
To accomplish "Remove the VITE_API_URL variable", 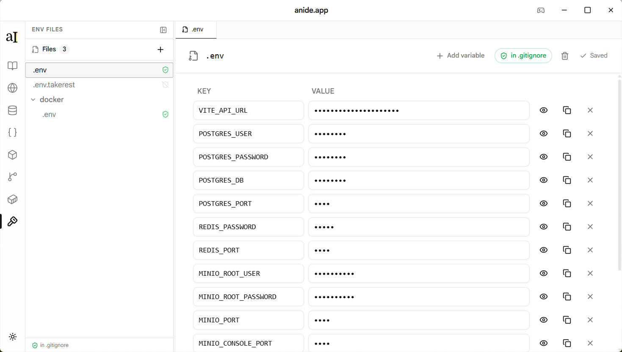I will [x=590, y=110].
